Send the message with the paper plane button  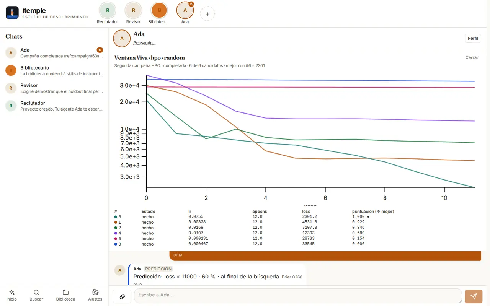coord(474,296)
